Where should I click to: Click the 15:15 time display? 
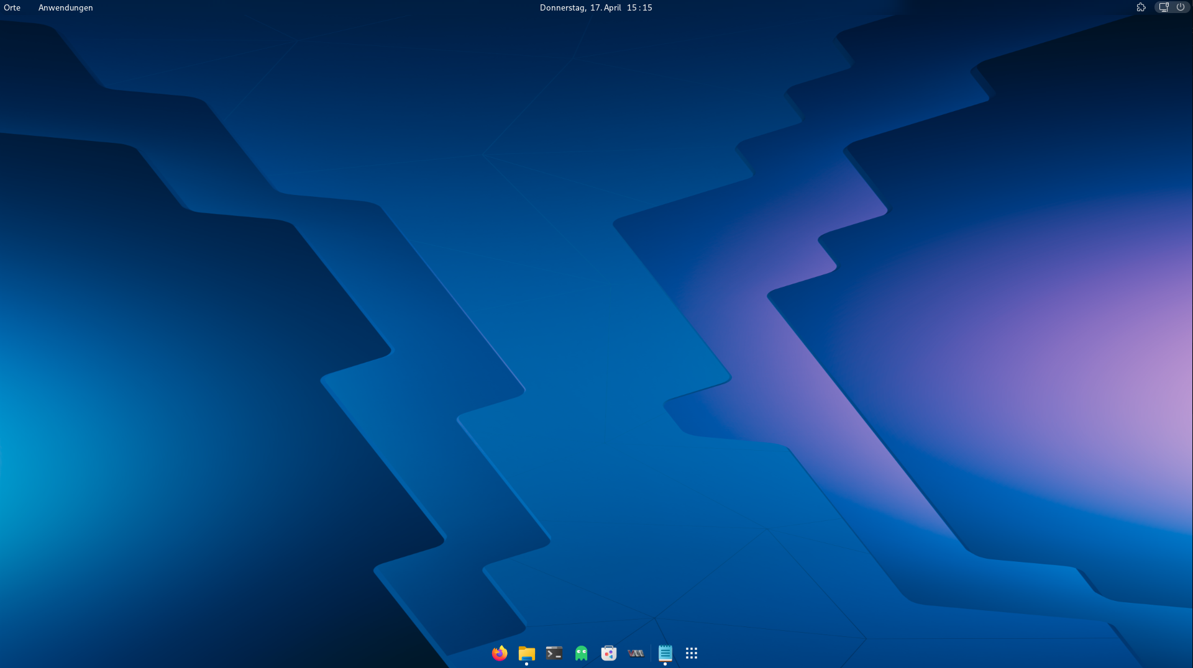pos(639,7)
